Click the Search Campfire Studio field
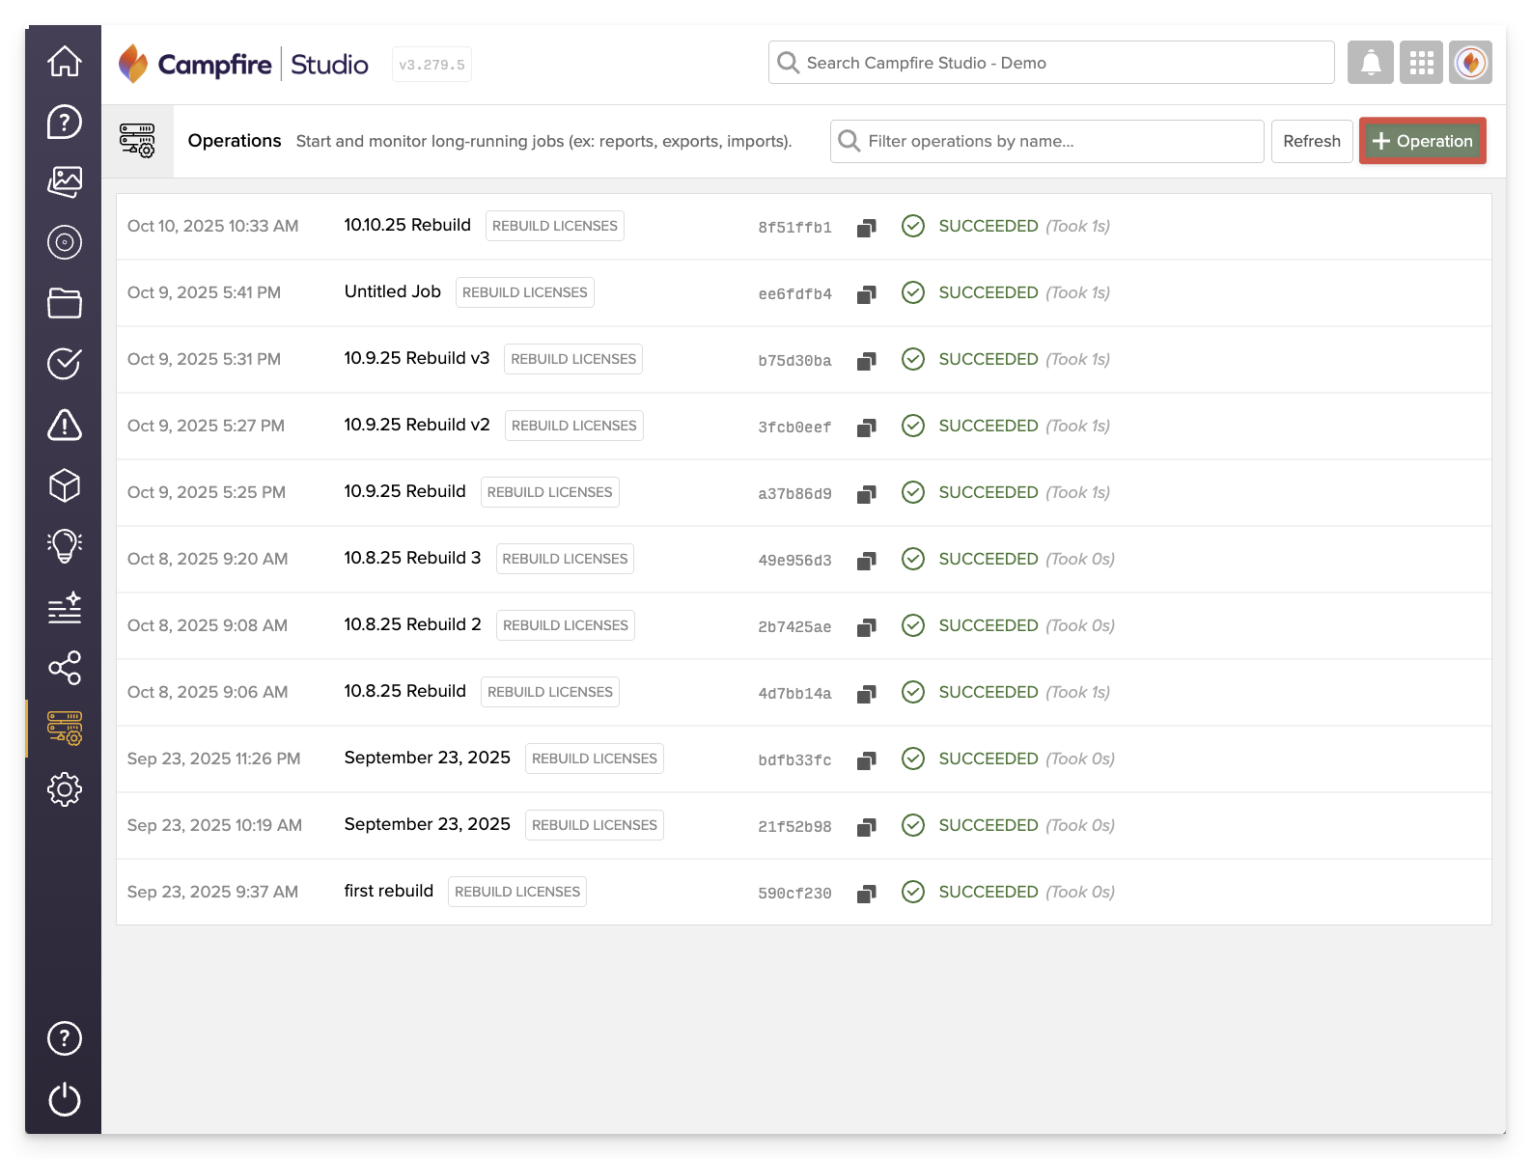Screen dimensions: 1531x1159 point(1052,63)
